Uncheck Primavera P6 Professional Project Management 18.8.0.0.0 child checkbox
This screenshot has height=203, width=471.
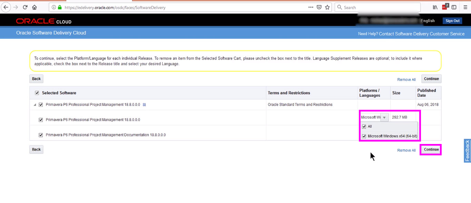(41, 120)
